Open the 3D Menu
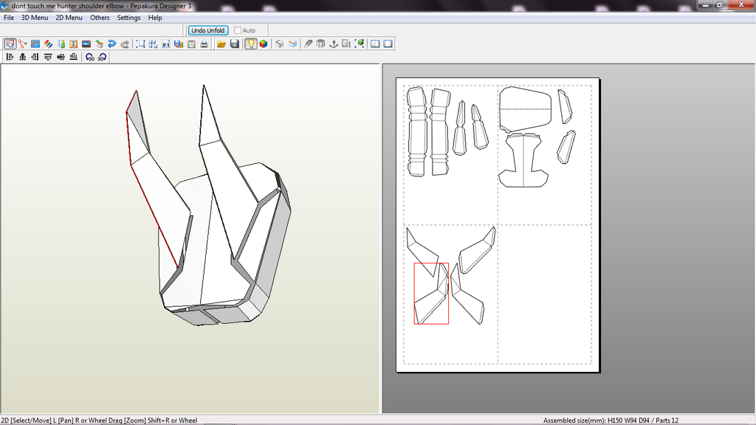 [x=35, y=18]
